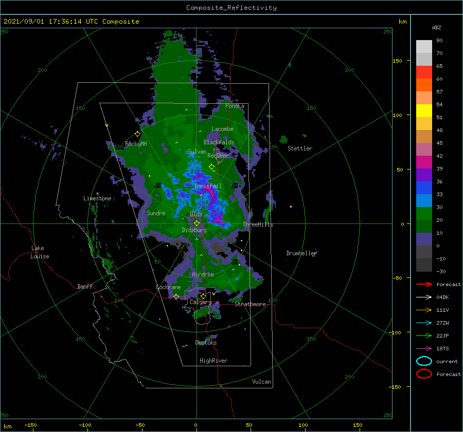Click the magenta 18TS arrow legend entry

(424, 349)
